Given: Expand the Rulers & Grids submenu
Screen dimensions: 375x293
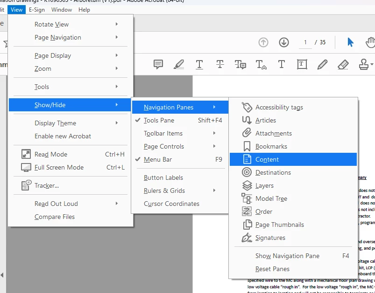Looking at the screenshot, I should (179, 191).
